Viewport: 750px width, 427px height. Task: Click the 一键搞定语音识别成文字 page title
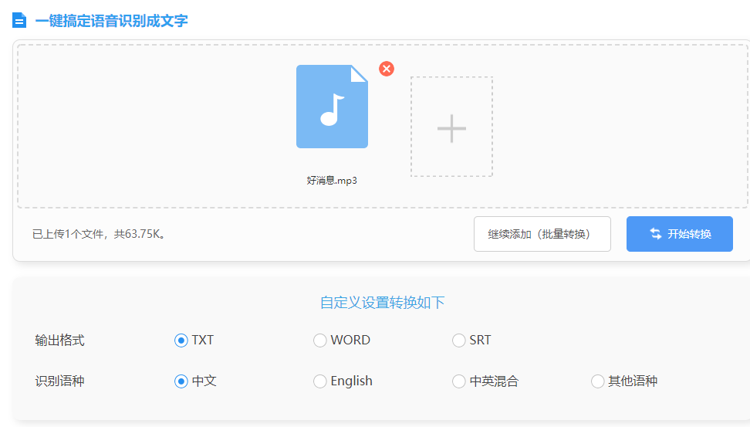[x=111, y=21]
